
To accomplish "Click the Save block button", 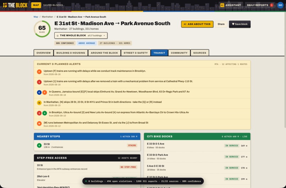I will 240,24.
